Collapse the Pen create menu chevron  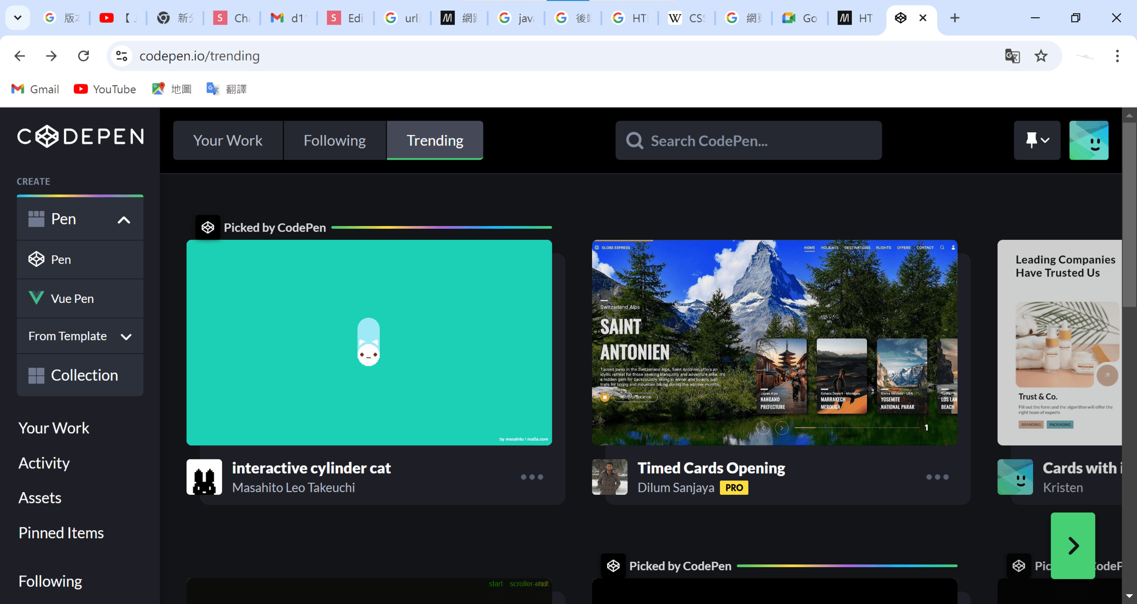click(124, 220)
